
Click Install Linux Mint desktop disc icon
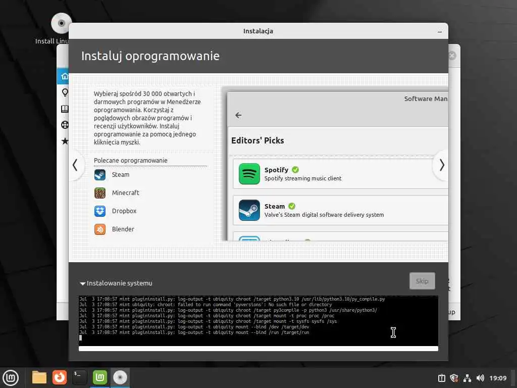61,23
